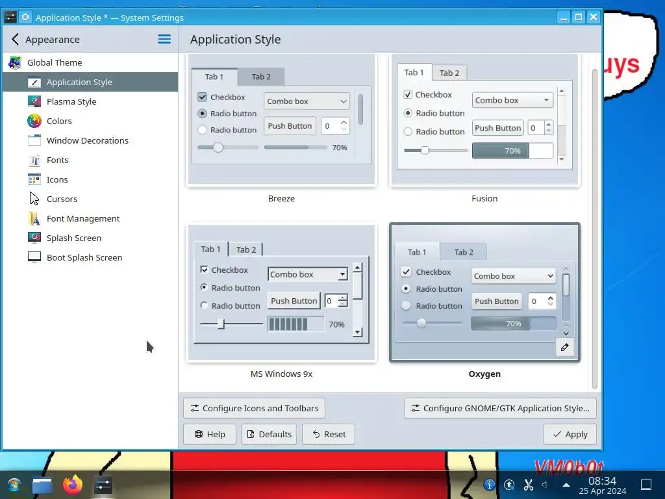This screenshot has width=665, height=499.
Task: Switch to Tab 2 in Fusion preview
Action: pyautogui.click(x=449, y=73)
